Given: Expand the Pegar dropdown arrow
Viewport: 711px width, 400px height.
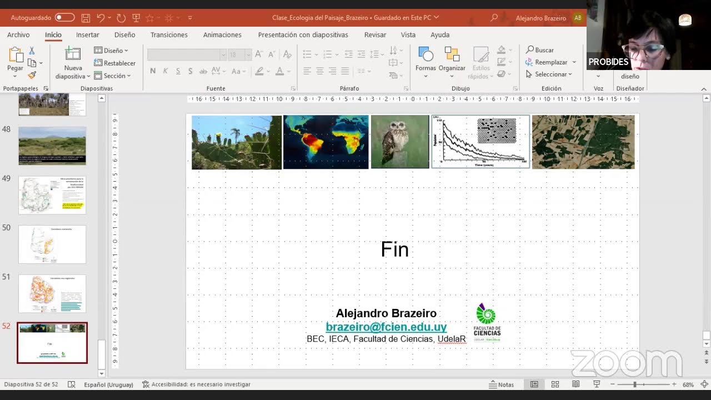Looking at the screenshot, I should click(15, 77).
